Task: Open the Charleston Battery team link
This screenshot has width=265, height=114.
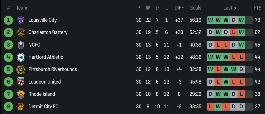Action: 48,32
